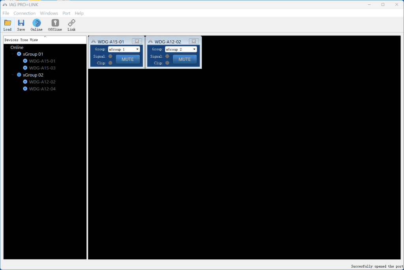Click the blue status dot beside xGroup 01
The width and height of the screenshot is (404, 270).
[19, 54]
